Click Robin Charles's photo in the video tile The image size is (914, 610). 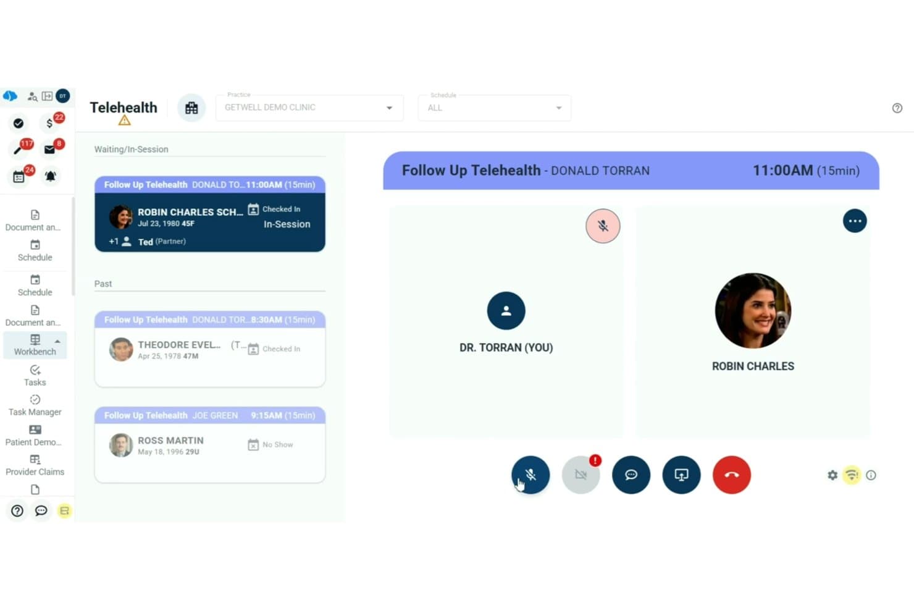(753, 311)
